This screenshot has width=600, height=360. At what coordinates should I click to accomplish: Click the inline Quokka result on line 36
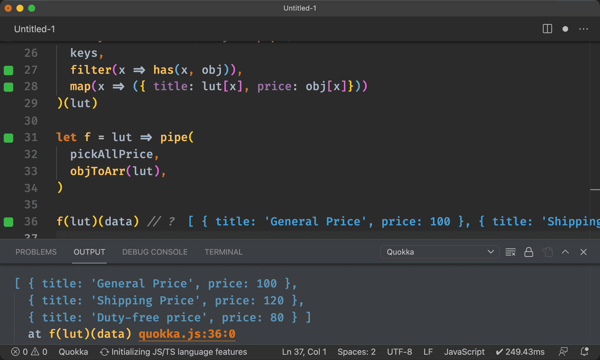tap(393, 222)
